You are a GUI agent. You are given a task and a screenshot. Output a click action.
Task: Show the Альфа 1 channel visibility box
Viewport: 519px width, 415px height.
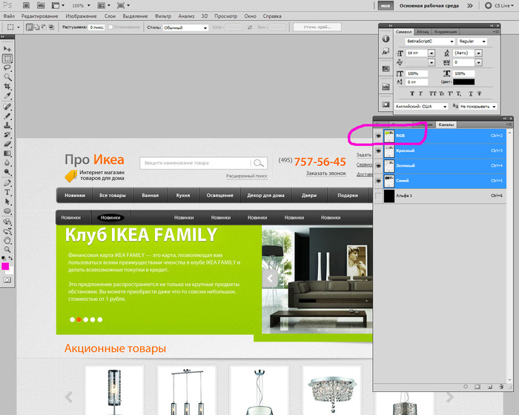378,196
